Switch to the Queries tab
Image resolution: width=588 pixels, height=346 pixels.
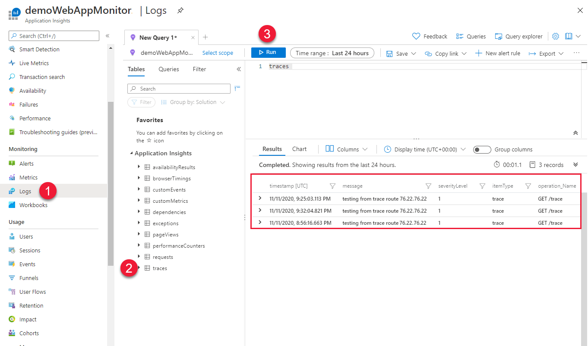[x=168, y=69]
